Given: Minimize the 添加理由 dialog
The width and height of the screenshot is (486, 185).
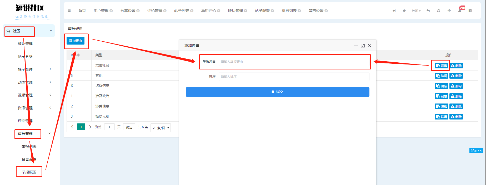Looking at the screenshot, I should coord(356,46).
